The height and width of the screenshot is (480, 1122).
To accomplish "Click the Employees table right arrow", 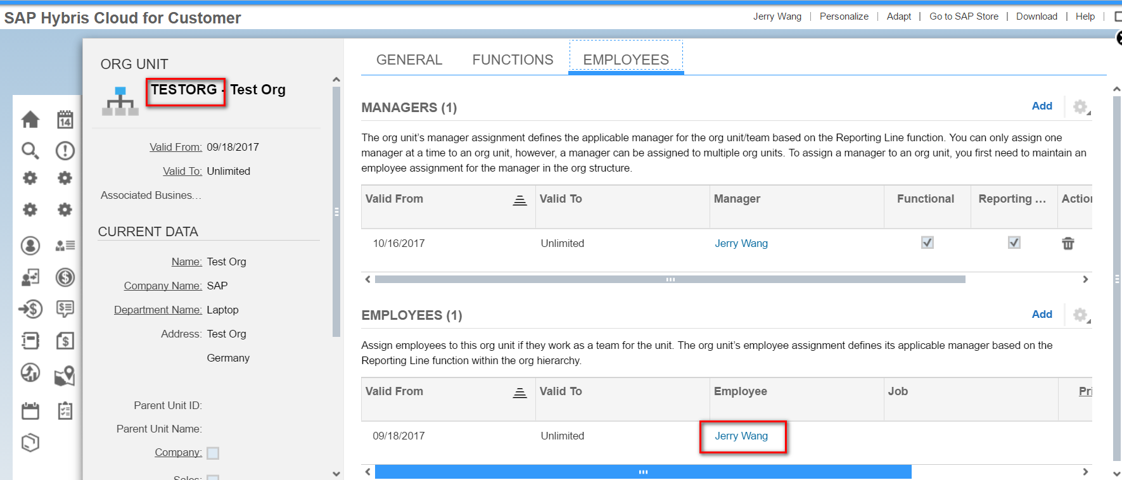I will (x=1085, y=472).
